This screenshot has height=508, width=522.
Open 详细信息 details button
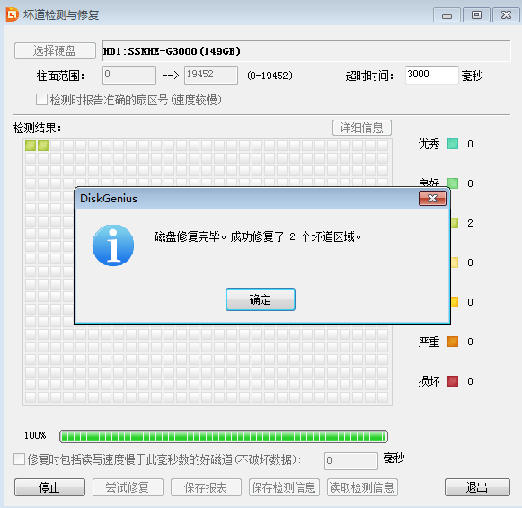click(x=362, y=128)
